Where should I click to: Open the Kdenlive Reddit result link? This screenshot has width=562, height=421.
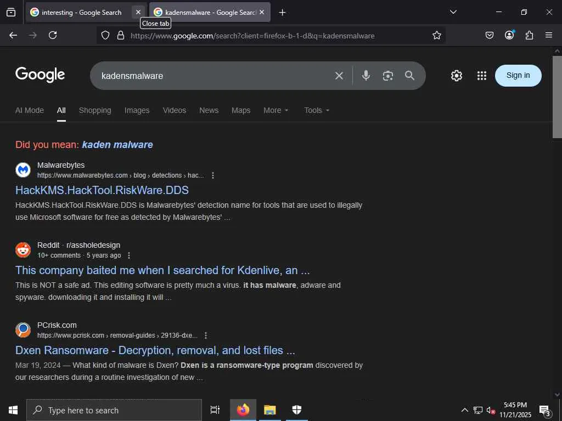[162, 270]
